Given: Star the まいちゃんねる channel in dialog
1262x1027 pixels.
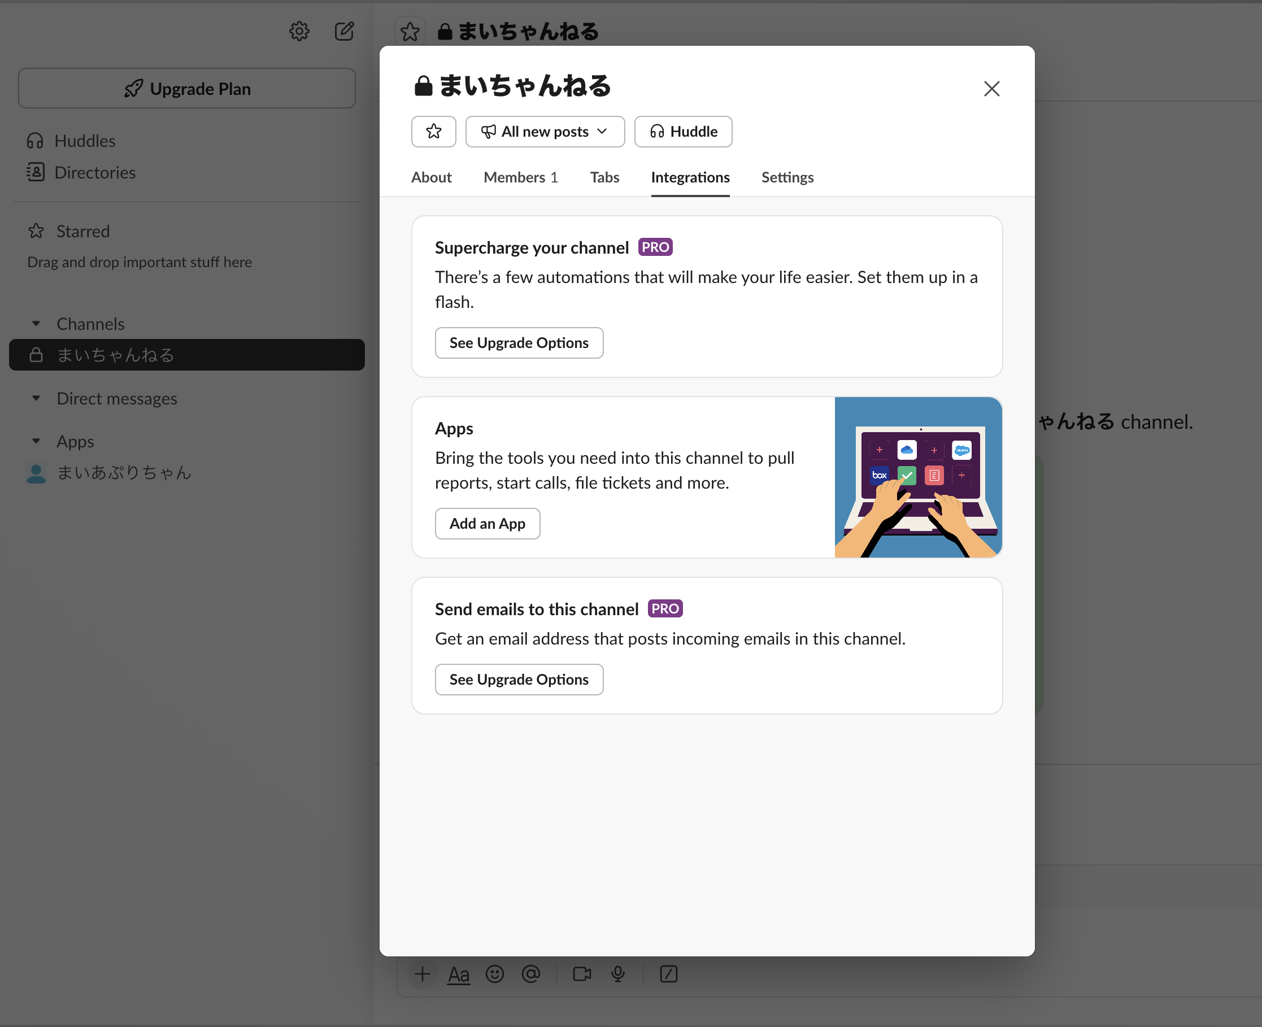Looking at the screenshot, I should (433, 131).
